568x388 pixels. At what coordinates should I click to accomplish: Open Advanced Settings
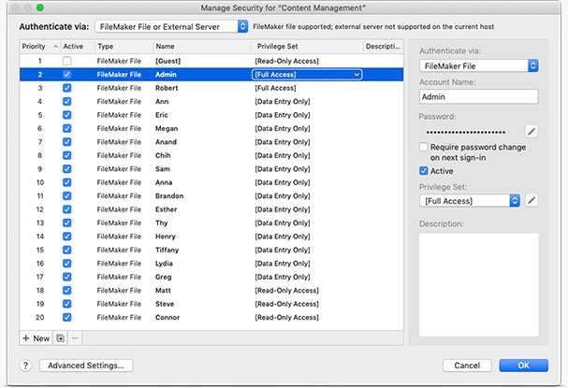(91, 366)
